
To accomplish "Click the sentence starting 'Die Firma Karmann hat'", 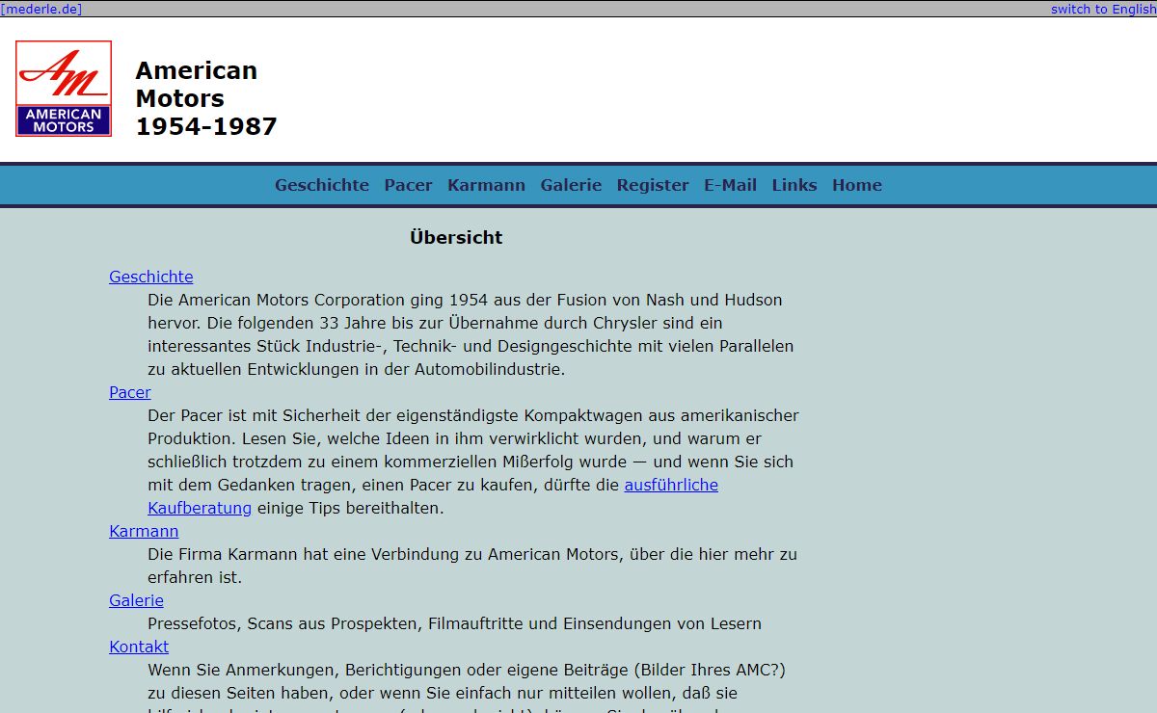I will [472, 566].
